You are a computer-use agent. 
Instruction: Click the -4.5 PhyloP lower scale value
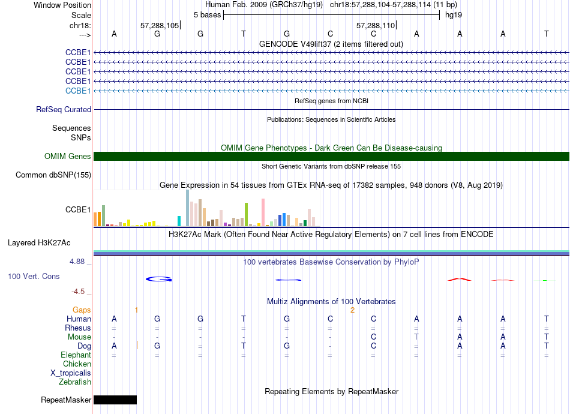78,292
